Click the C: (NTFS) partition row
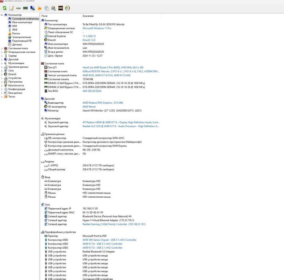The width and height of the screenshot is (284, 280). (x=101, y=165)
